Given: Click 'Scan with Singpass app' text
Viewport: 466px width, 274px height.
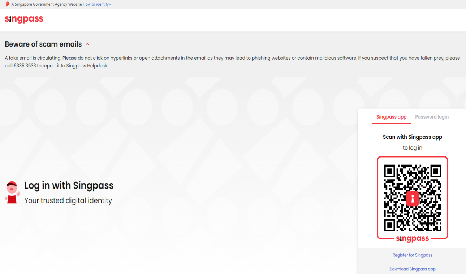Looking at the screenshot, I should pos(413,137).
